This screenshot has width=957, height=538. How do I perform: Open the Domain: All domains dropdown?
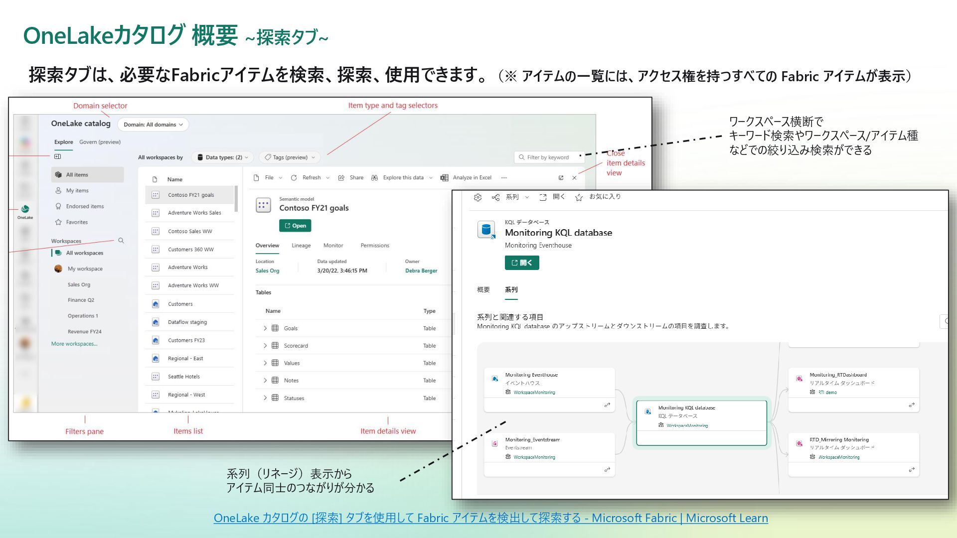[x=153, y=125]
